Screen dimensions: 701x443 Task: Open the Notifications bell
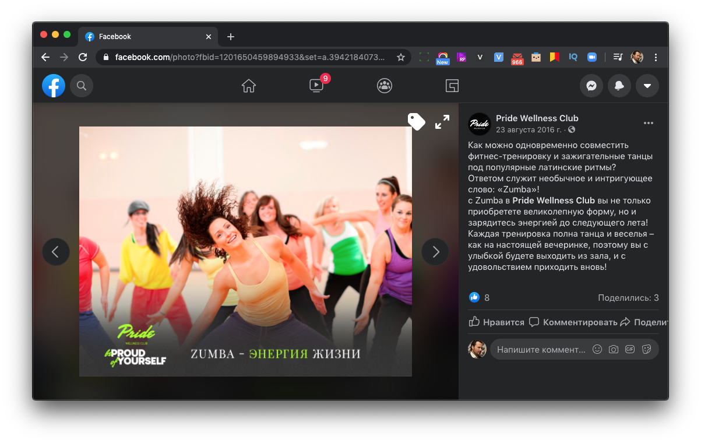[x=619, y=86]
